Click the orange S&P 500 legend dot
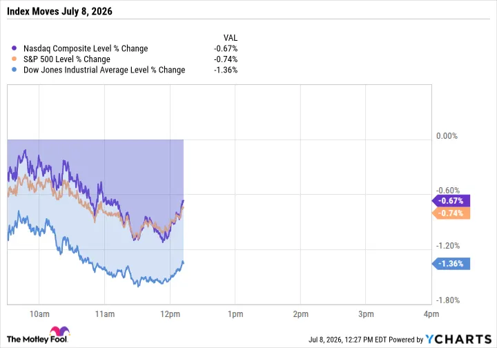 coord(14,59)
